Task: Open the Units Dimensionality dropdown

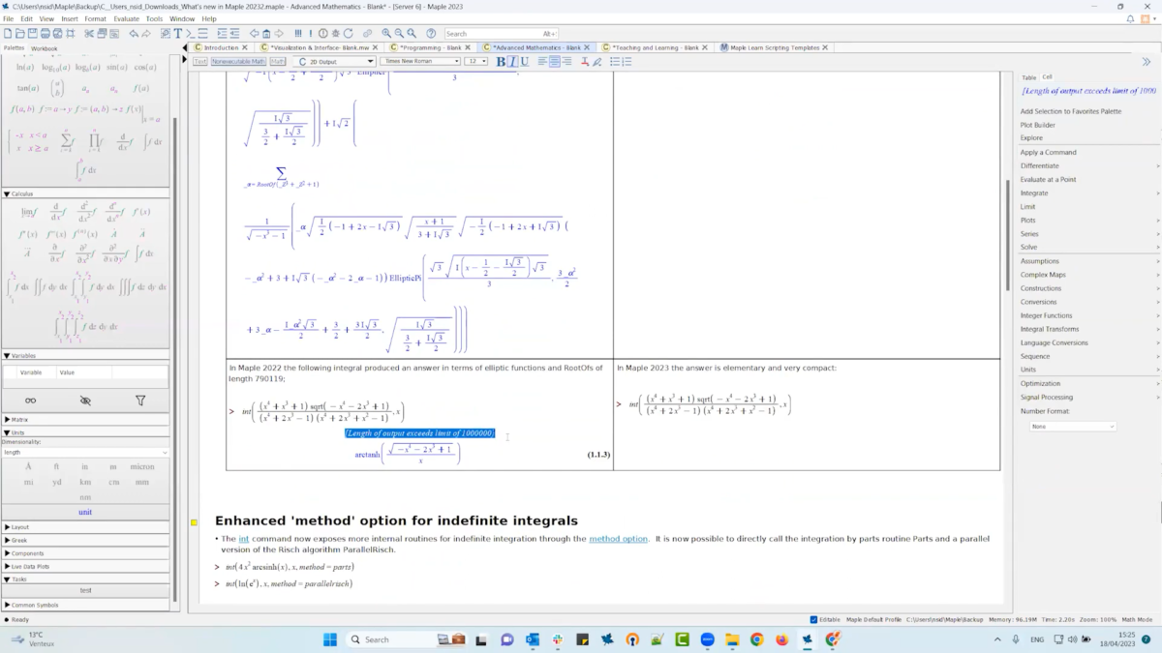Action: [x=85, y=452]
